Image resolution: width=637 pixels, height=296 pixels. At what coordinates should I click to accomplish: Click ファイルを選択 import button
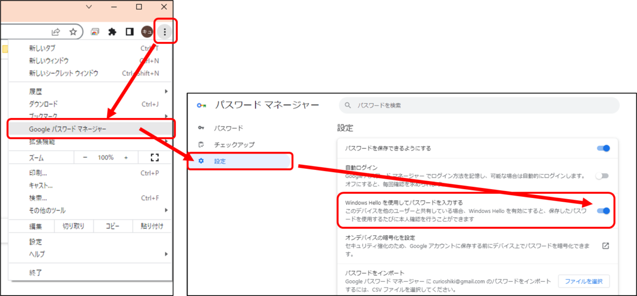(584, 281)
